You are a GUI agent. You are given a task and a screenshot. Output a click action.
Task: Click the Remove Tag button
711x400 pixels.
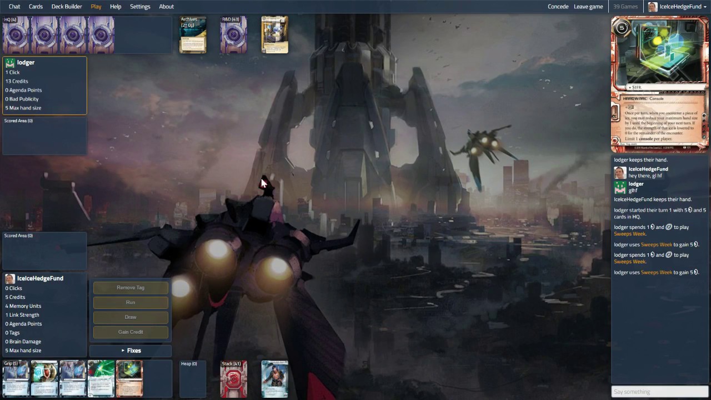tap(131, 288)
